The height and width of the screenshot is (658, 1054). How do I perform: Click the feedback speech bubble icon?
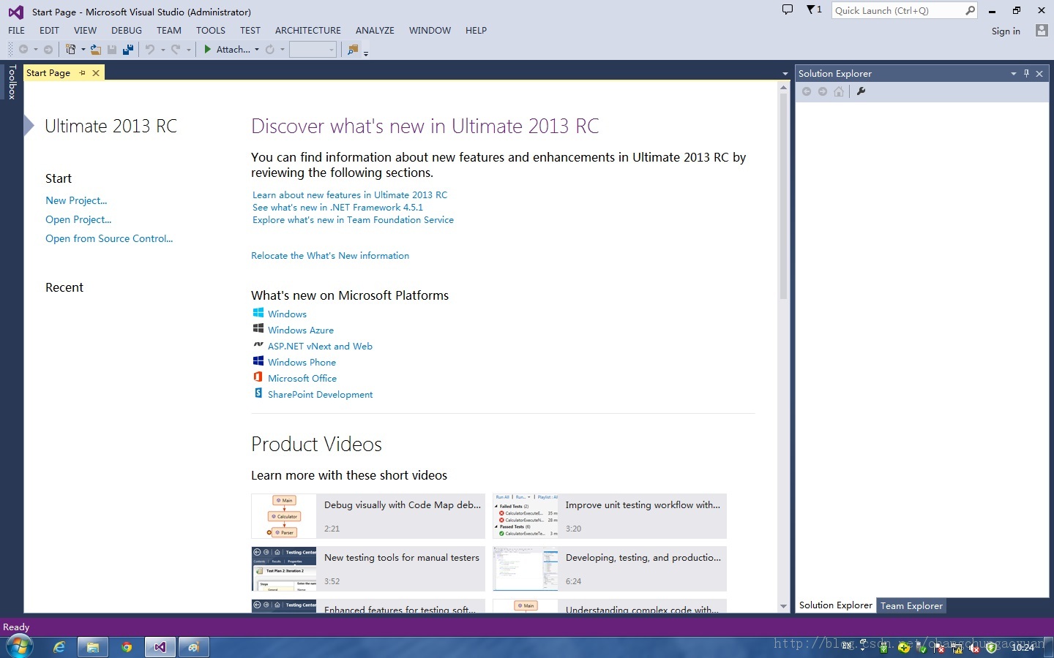click(x=788, y=10)
